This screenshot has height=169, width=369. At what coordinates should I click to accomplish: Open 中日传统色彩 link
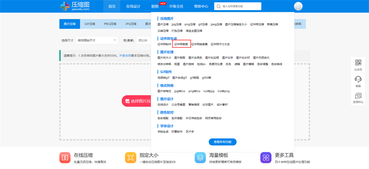click(x=194, y=118)
